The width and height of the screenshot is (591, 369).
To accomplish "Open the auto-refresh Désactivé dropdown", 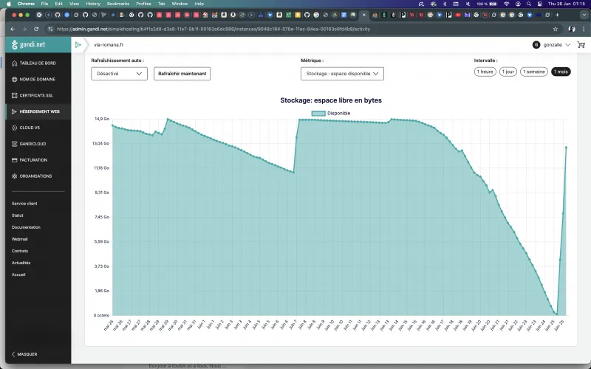I will point(119,73).
